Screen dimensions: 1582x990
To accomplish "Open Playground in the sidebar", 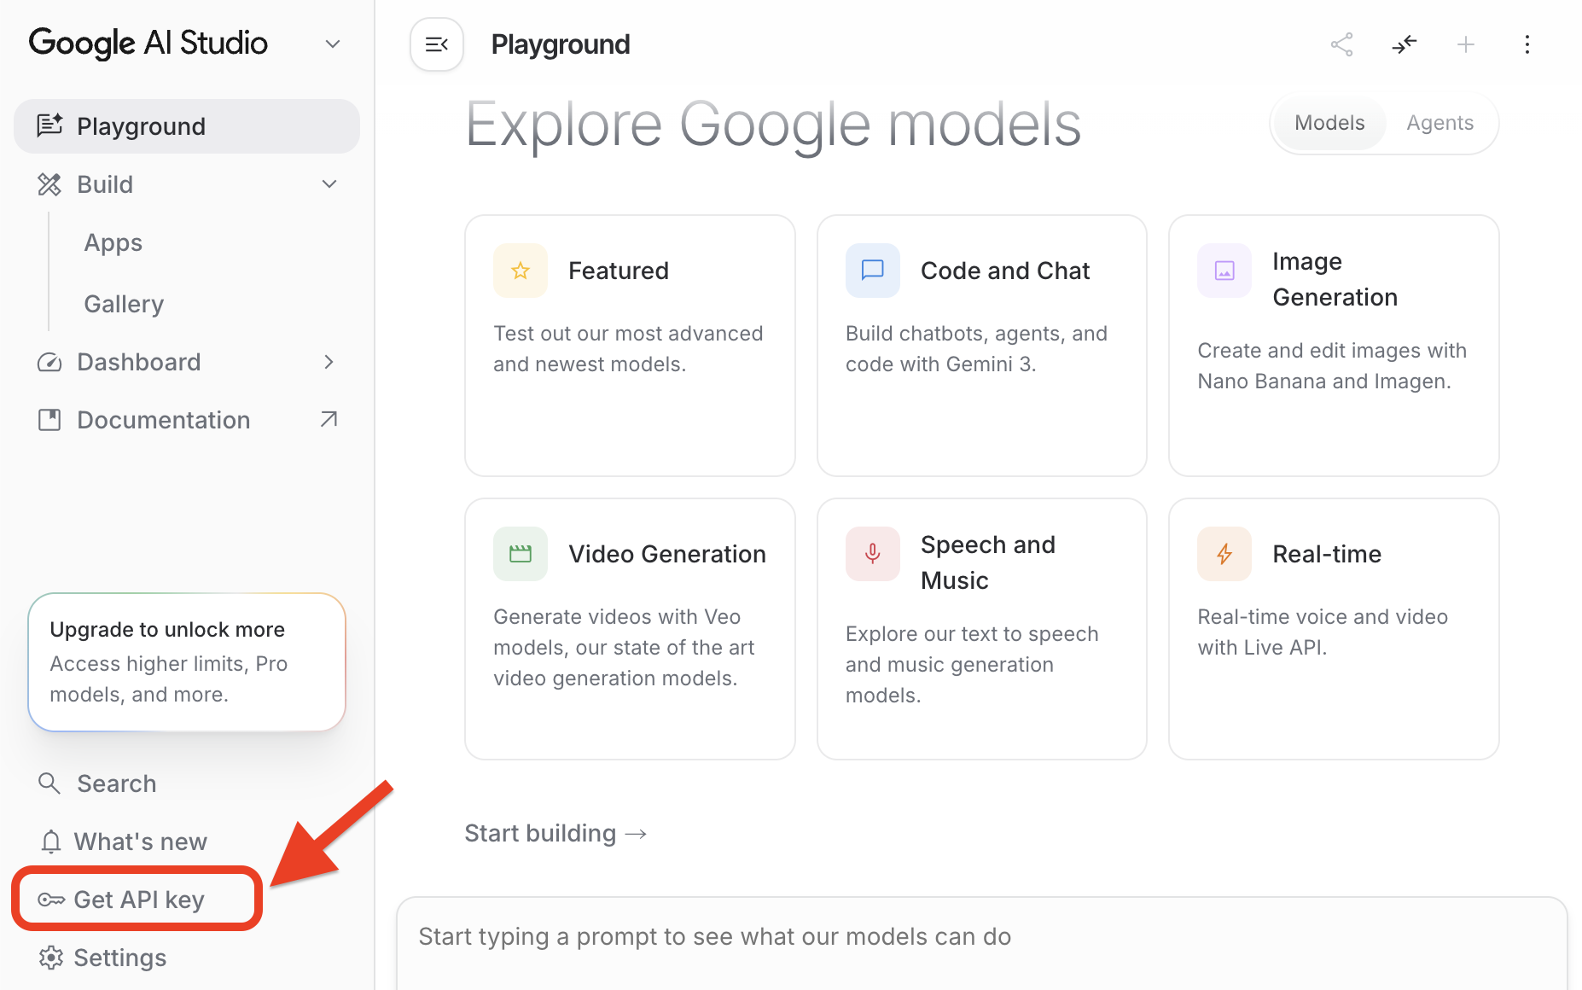I will pos(187,126).
